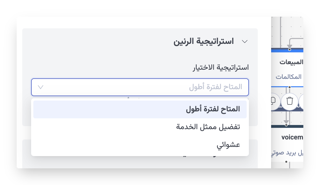Click the dropdown arrow in strategy field
This screenshot has width=320, height=185.
click(x=41, y=87)
